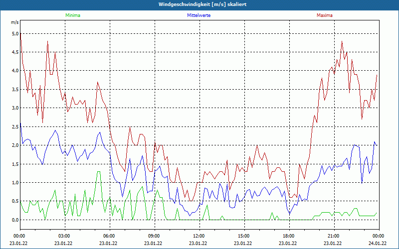
Task: Click the 5,0 y-axis value
Action: [15, 33]
